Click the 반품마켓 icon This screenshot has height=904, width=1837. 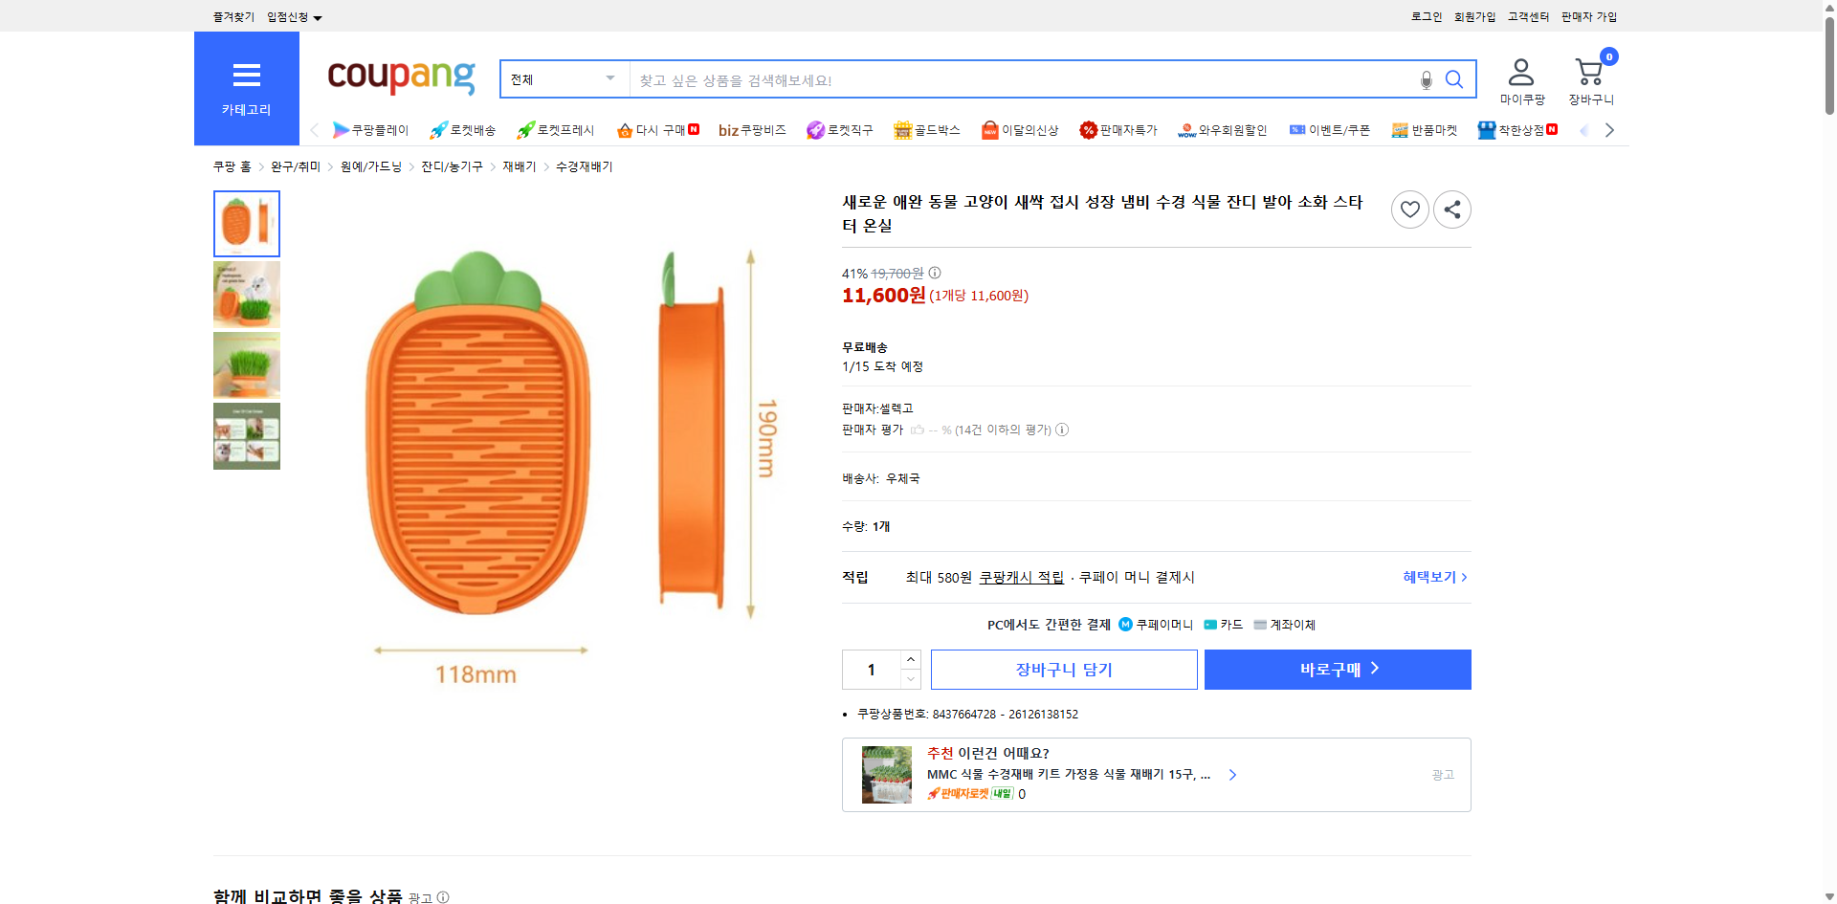1400,130
